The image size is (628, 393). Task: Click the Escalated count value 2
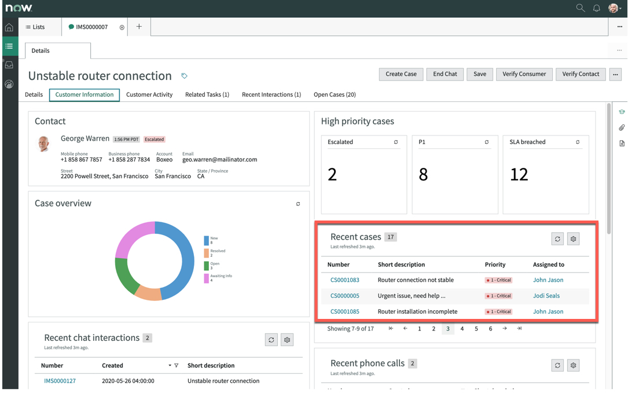332,175
